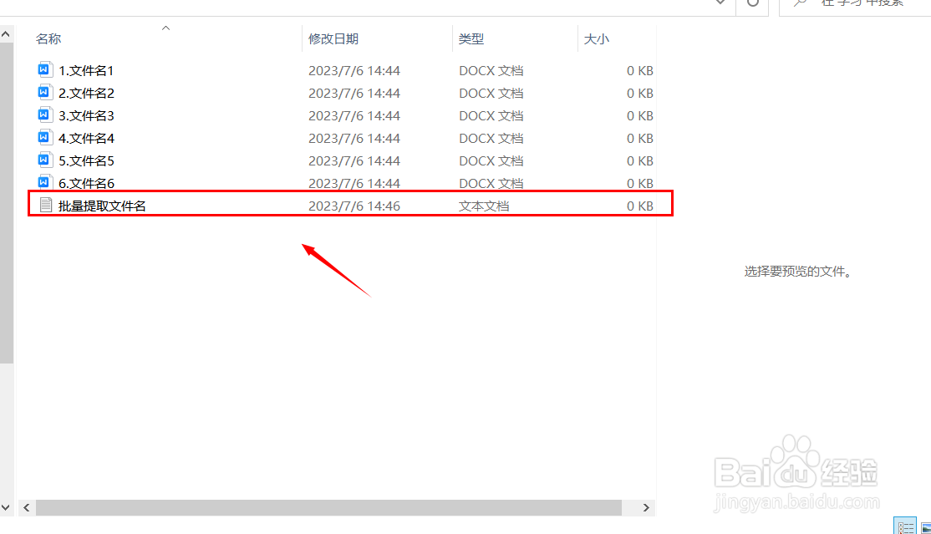931x534 pixels.
Task: Click the horizontal scrollbar thumb of file list
Action: tap(328, 507)
